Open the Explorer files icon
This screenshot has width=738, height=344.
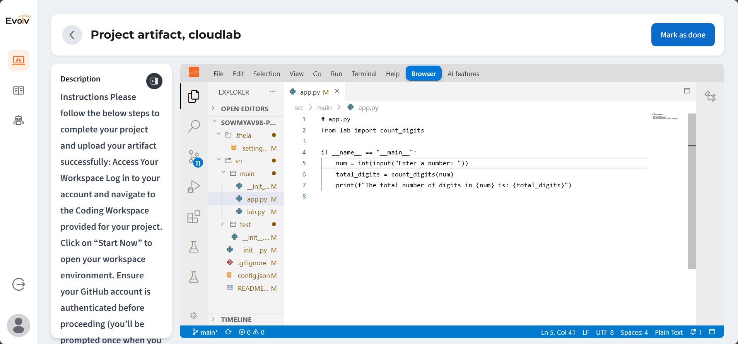(x=194, y=96)
